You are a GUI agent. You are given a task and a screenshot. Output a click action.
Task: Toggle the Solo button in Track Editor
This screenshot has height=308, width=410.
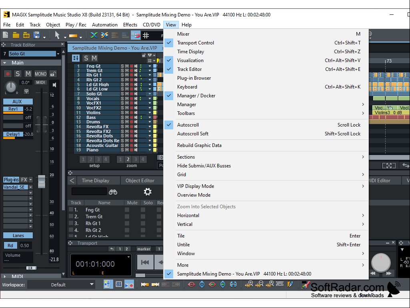pyautogui.click(x=18, y=74)
